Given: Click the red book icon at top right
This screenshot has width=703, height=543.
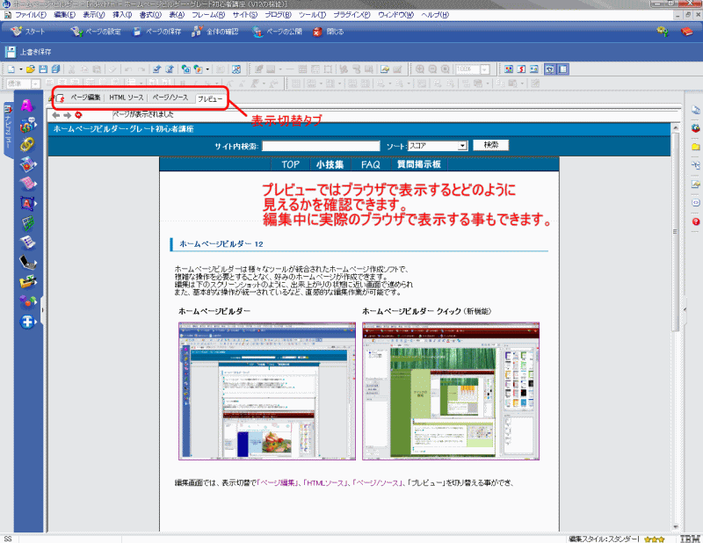Looking at the screenshot, I should 687,32.
